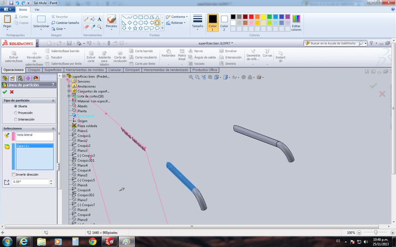The width and height of the screenshot is (396, 247).
Task: Collapse the Tipo de partición section
Action: (x=53, y=101)
